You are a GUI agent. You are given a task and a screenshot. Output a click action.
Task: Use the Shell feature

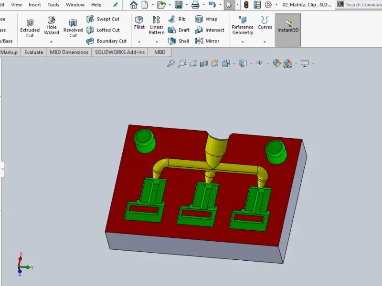(x=179, y=41)
